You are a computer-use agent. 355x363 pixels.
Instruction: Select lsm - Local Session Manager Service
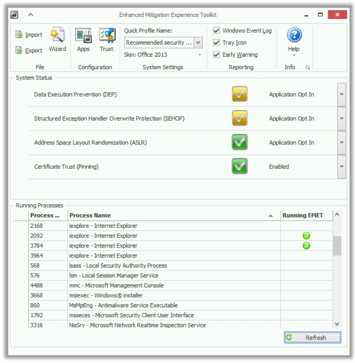coord(181,275)
